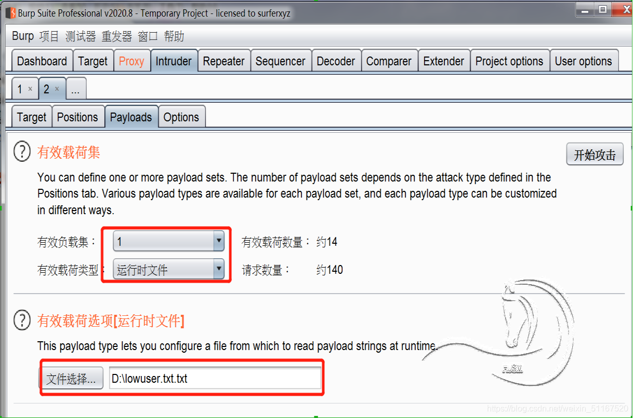Open the Project options tab
The width and height of the screenshot is (633, 418).
coord(510,61)
